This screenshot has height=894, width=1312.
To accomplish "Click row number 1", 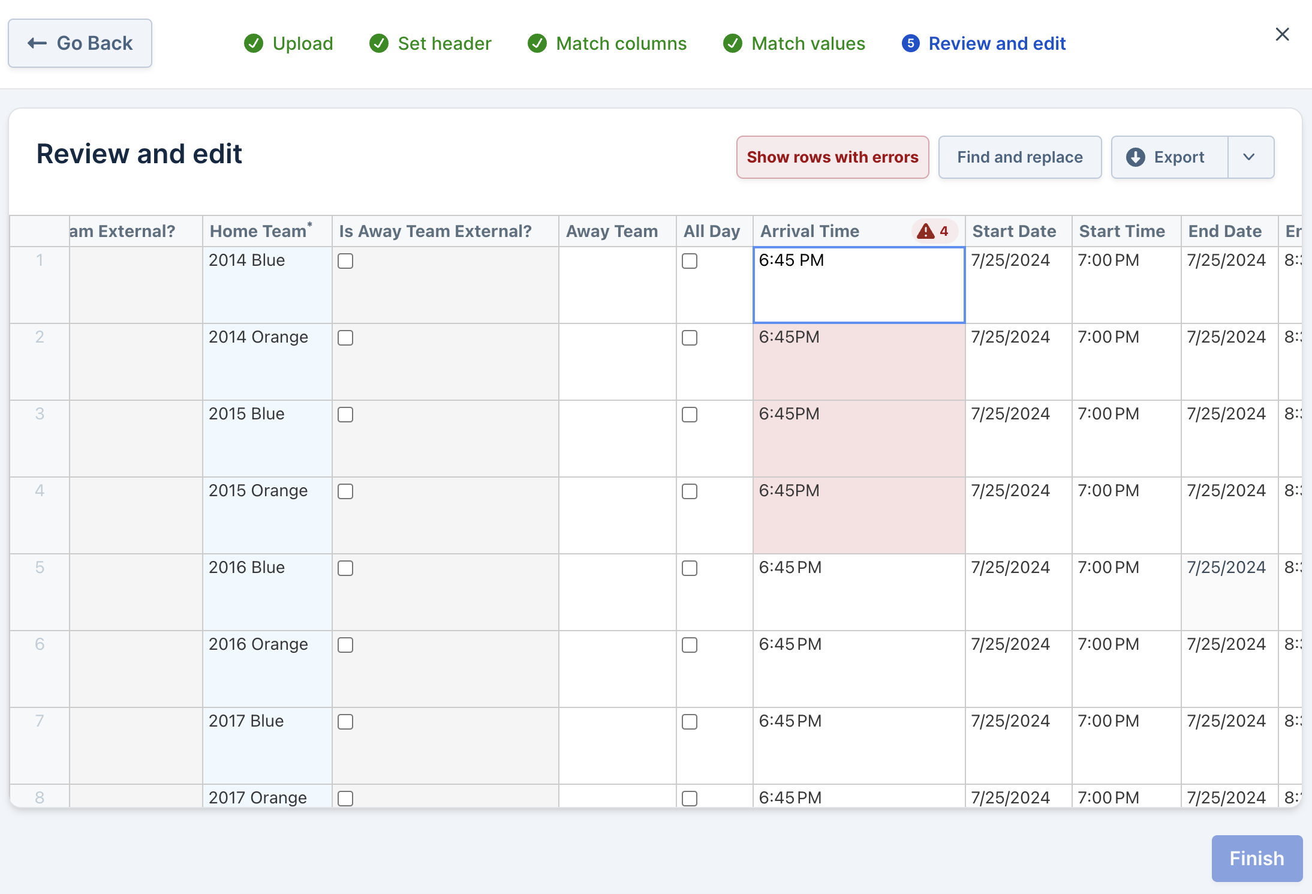I will click(40, 285).
